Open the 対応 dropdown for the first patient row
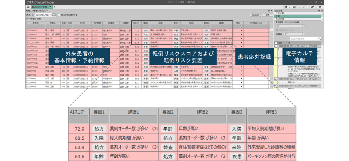 pyautogui.click(x=241, y=30)
